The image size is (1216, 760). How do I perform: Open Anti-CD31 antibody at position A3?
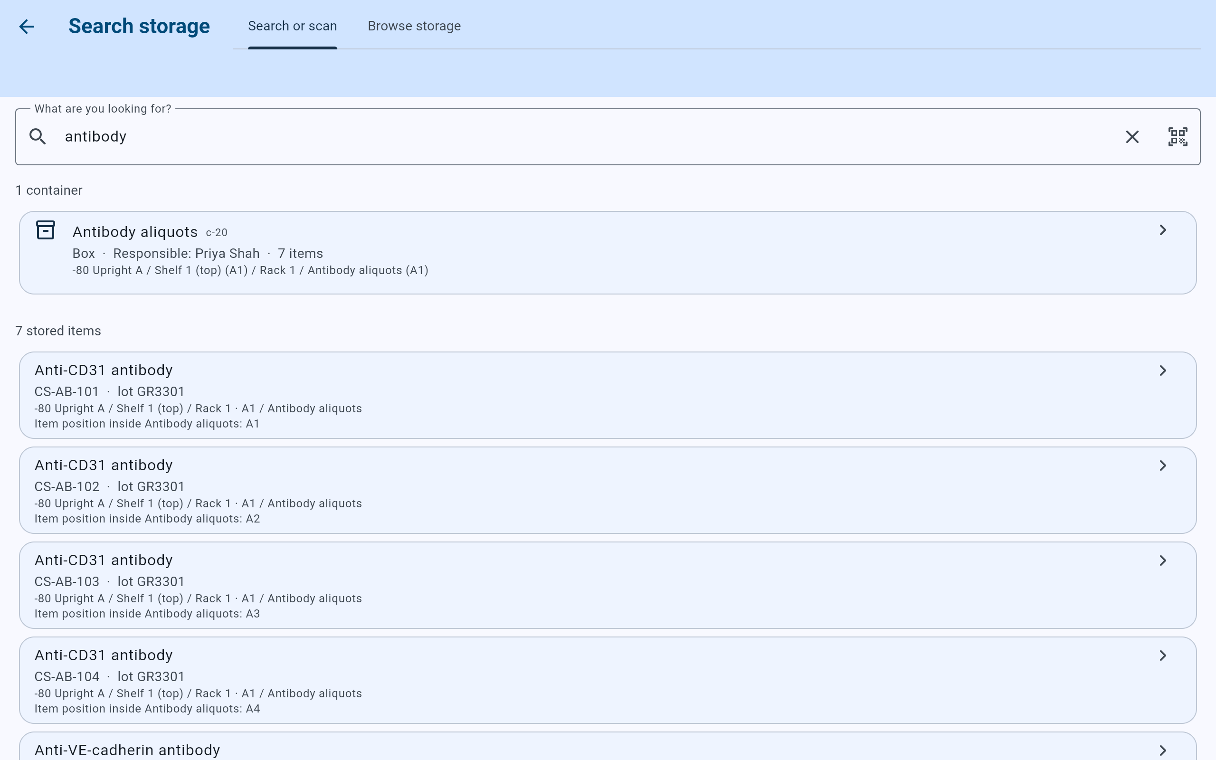(x=608, y=585)
